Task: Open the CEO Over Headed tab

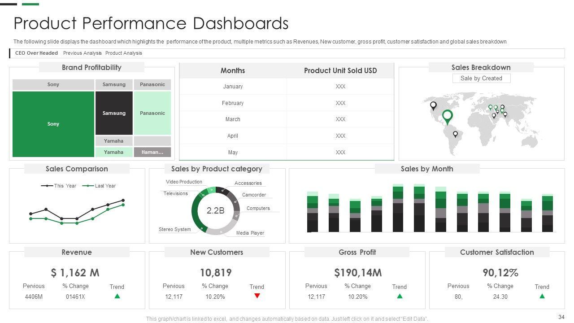Action: [36, 53]
